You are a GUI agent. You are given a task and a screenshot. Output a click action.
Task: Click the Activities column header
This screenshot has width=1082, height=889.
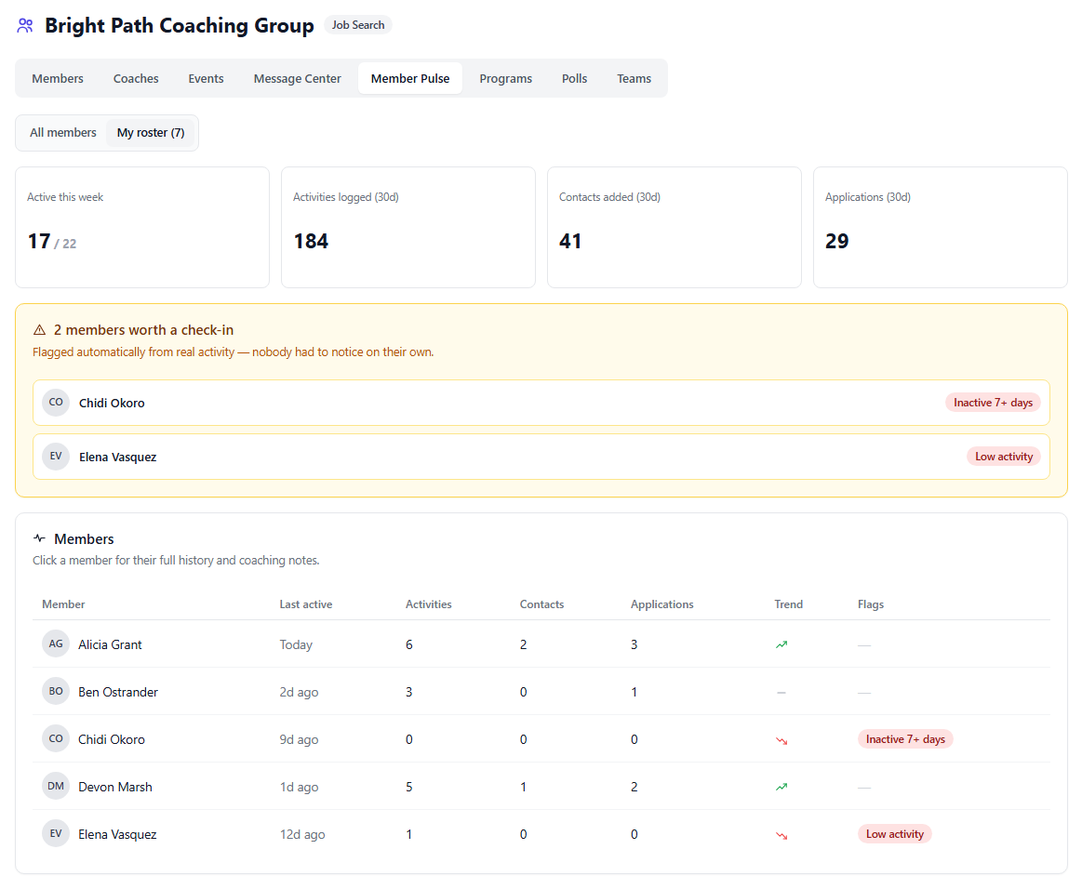tap(429, 604)
